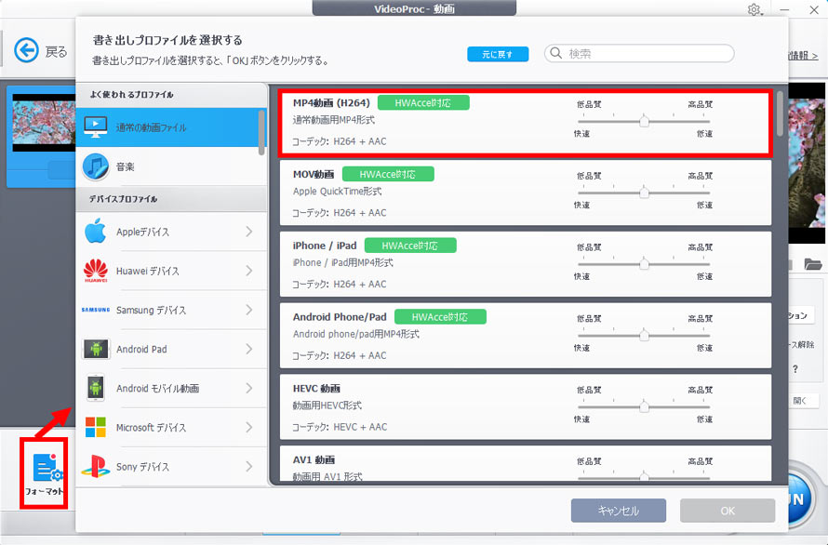The image size is (828, 545).
Task: Click the Sony PlayStation logo icon
Action: click(96, 466)
